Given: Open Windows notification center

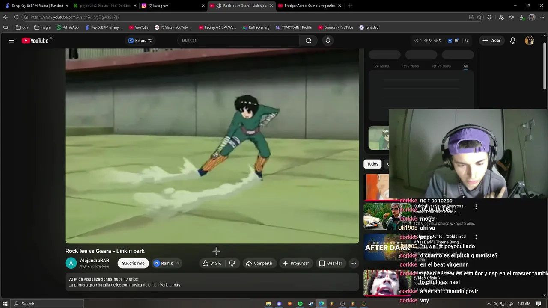Looking at the screenshot, I should pyautogui.click(x=539, y=304).
